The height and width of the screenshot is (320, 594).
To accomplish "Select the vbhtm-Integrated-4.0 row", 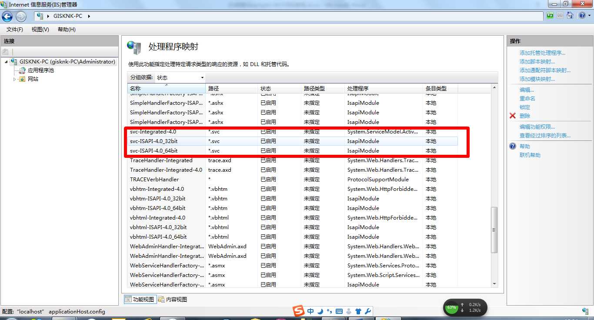I will click(292, 189).
